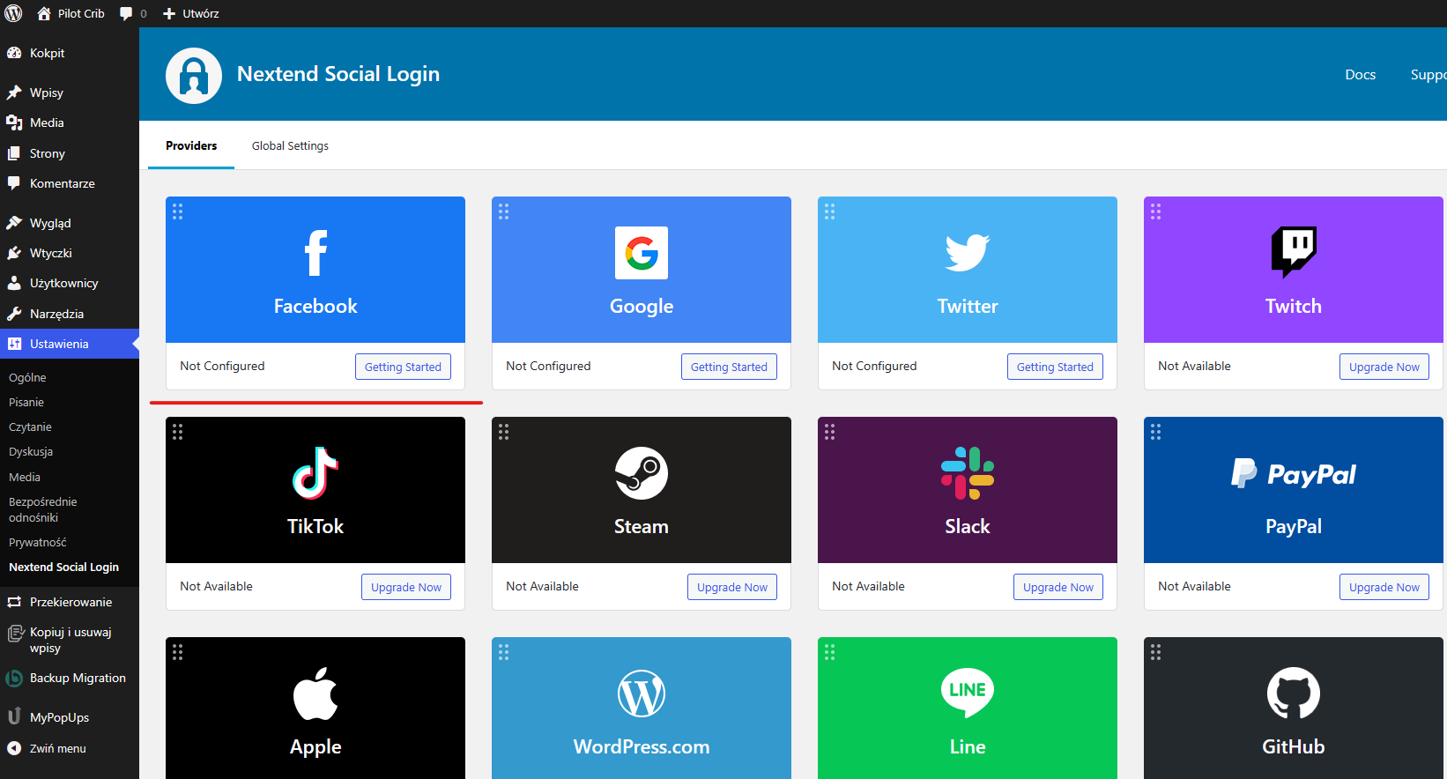This screenshot has height=779, width=1447.
Task: Grab the Twitch card drag handle
Action: (x=1155, y=211)
